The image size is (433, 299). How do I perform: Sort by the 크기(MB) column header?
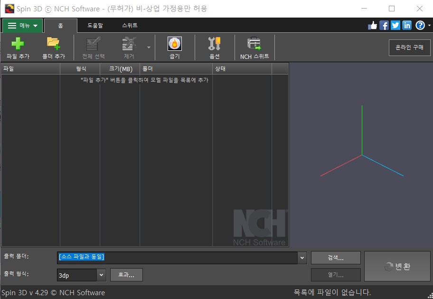click(120, 69)
